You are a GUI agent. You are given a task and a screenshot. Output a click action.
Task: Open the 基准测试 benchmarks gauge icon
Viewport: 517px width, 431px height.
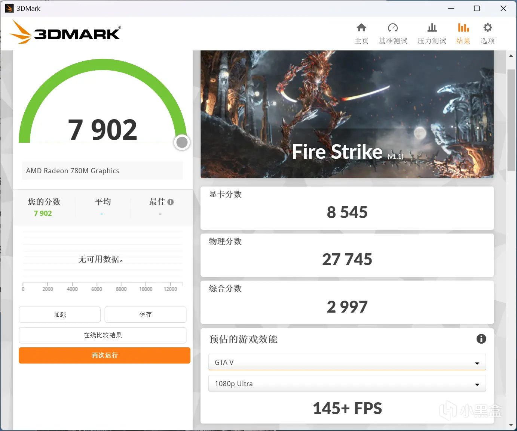point(393,28)
